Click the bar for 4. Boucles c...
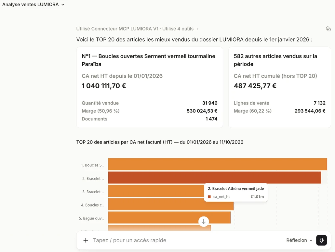 (171, 204)
